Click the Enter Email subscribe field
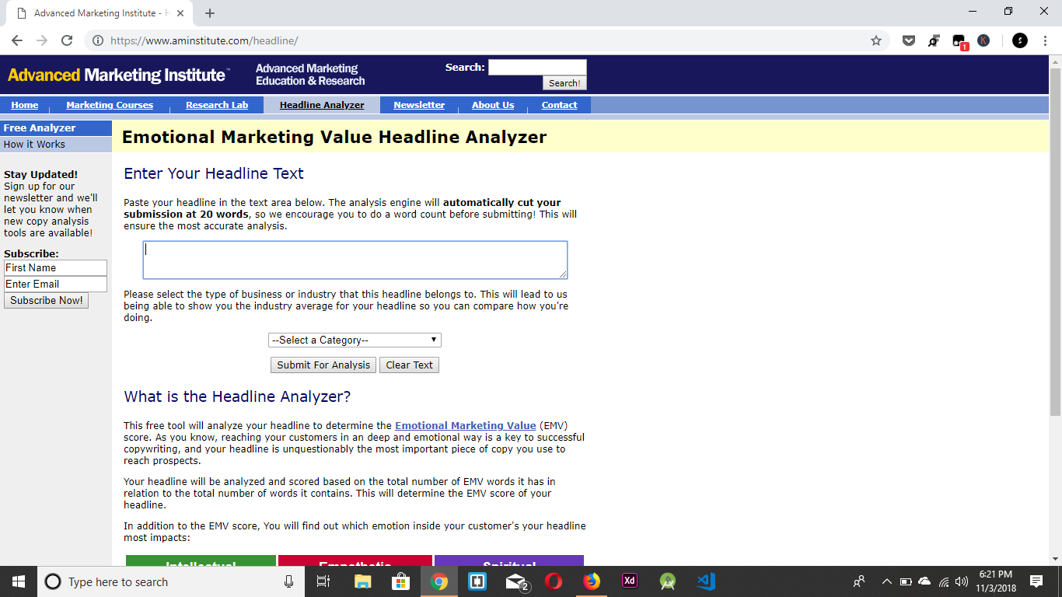Image resolution: width=1062 pixels, height=597 pixels. pos(55,285)
